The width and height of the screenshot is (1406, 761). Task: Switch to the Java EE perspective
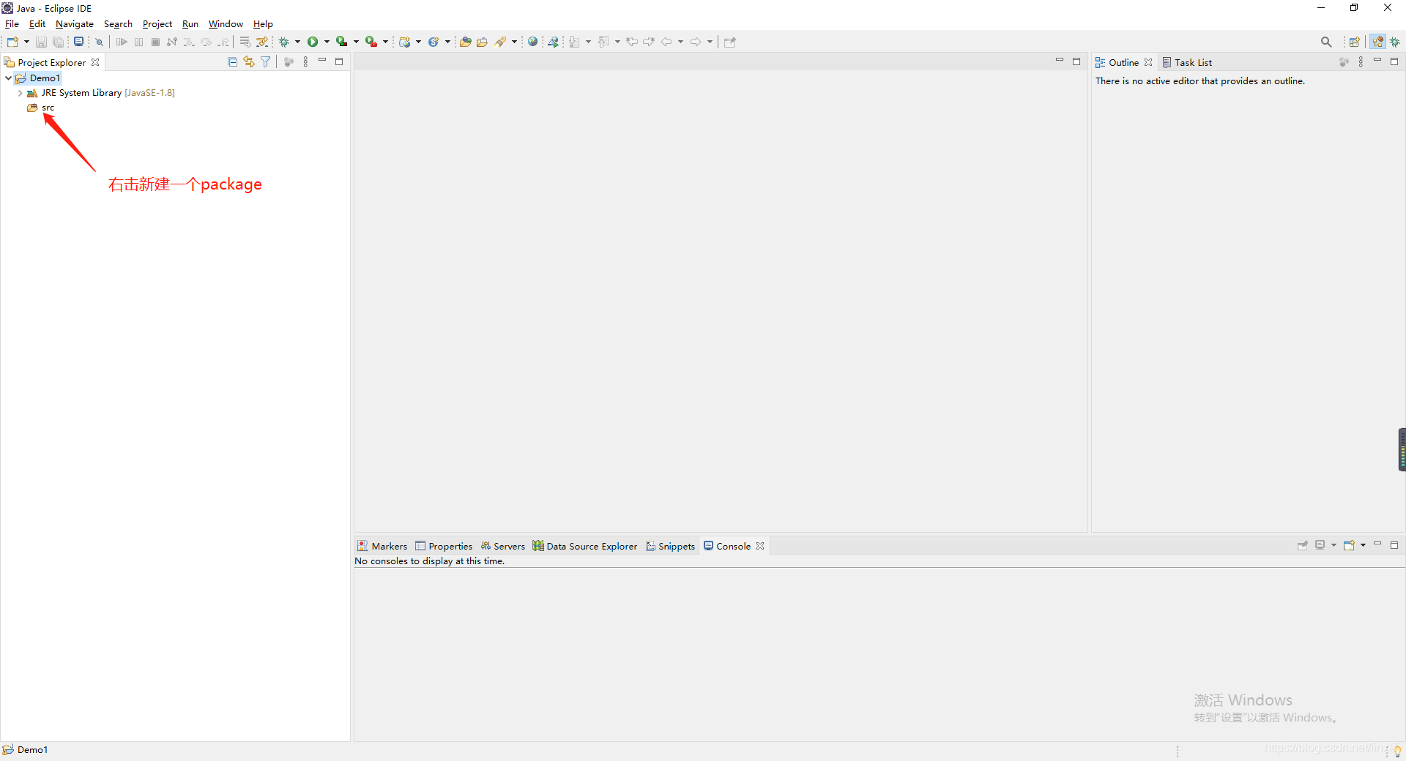pos(1378,42)
